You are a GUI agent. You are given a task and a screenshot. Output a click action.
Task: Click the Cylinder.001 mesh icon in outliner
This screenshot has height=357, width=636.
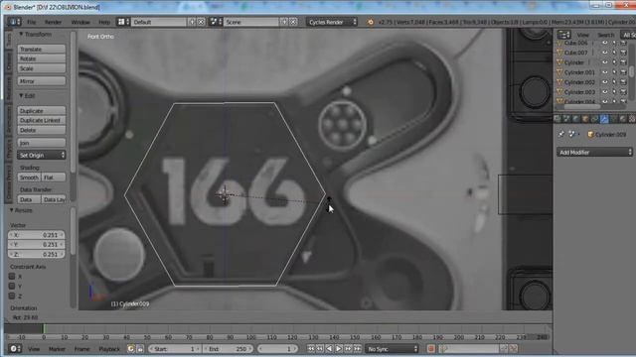tap(559, 72)
